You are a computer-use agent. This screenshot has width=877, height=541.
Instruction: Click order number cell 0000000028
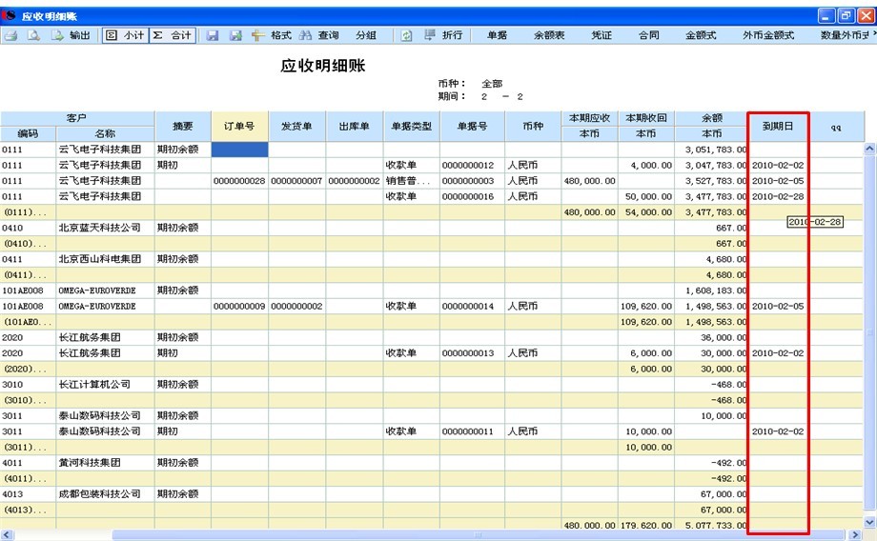[239, 181]
